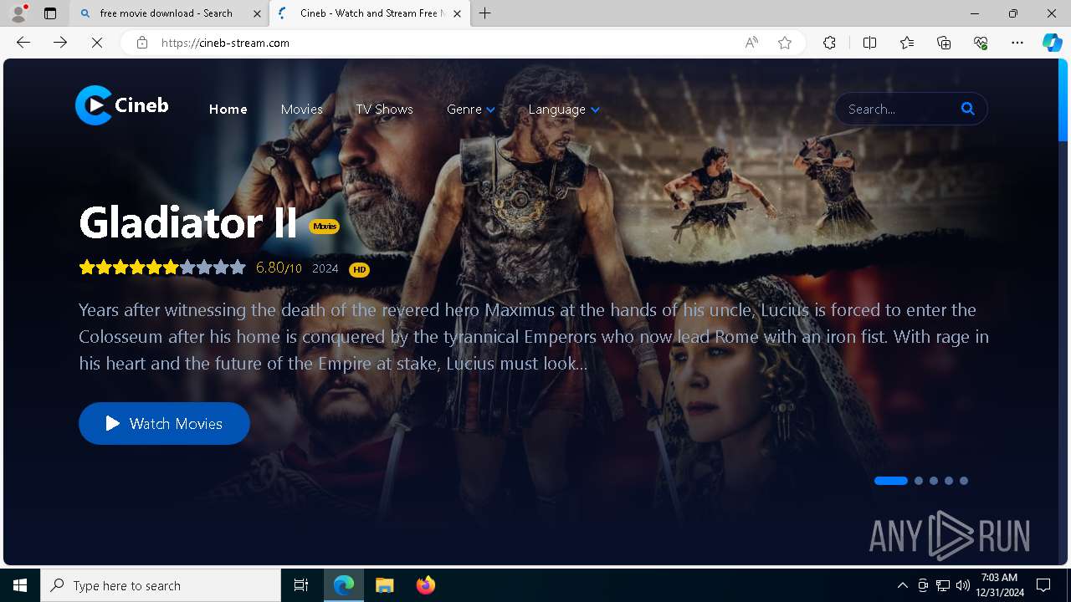This screenshot has width=1071, height=602.
Task: Launch Firefox from taskbar
Action: coord(425,585)
